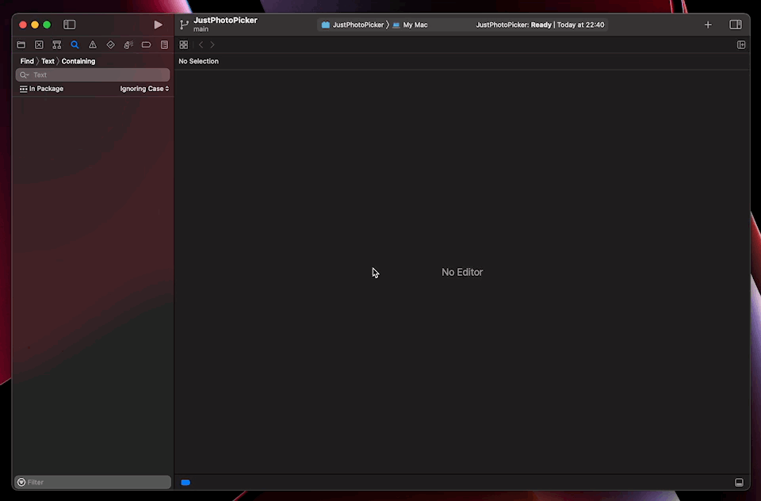This screenshot has width=761, height=501.
Task: Minimize the Xcode window
Action: [35, 25]
